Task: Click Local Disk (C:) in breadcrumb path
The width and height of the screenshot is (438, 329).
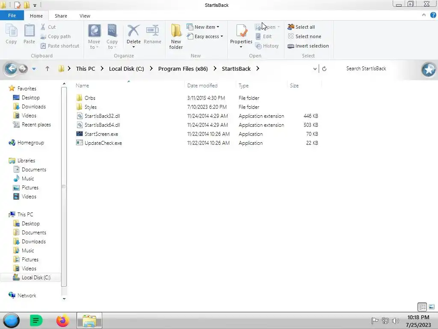Action: click(127, 69)
